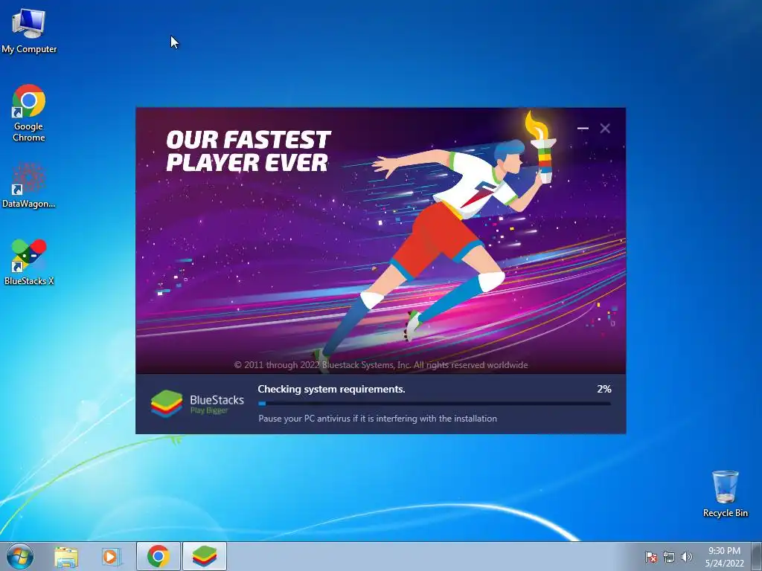Image resolution: width=762 pixels, height=571 pixels.
Task: Click the BlueStacks installer taskbar button
Action: 204,556
